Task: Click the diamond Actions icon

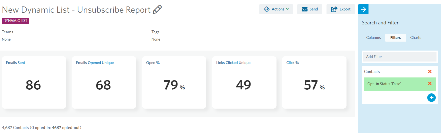Action: (x=266, y=9)
